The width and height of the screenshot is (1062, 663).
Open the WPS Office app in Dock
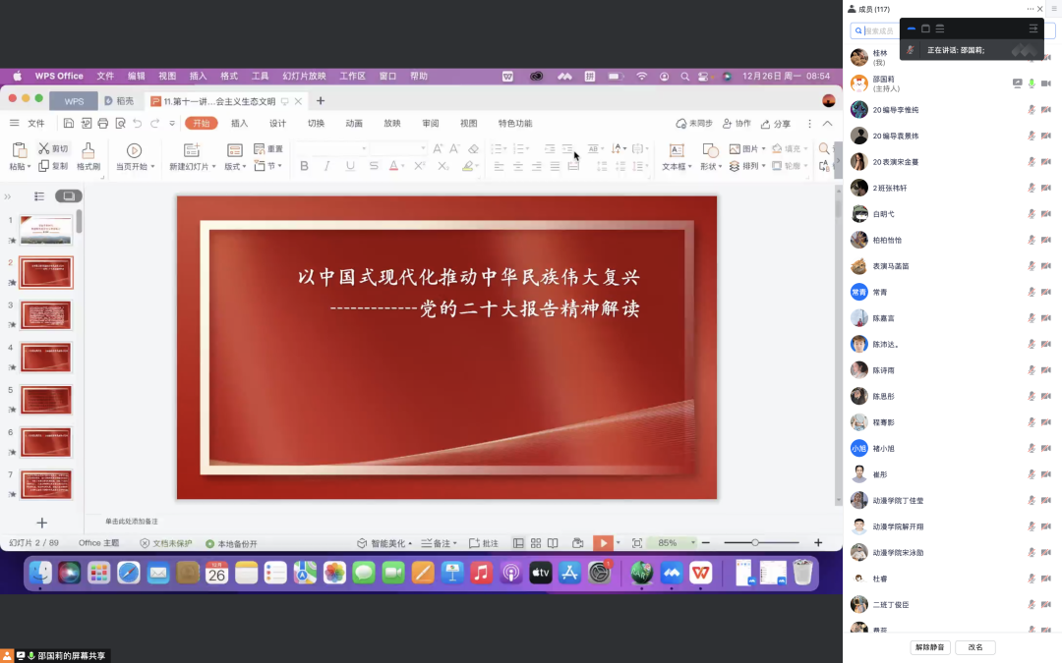coord(700,573)
